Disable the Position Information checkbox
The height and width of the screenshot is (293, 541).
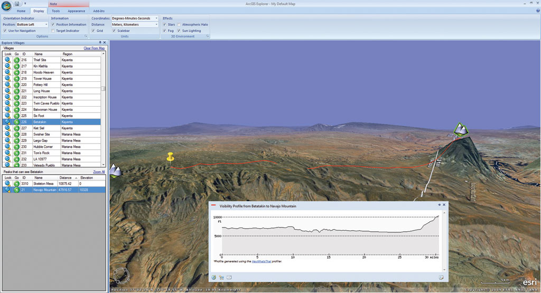click(x=53, y=24)
